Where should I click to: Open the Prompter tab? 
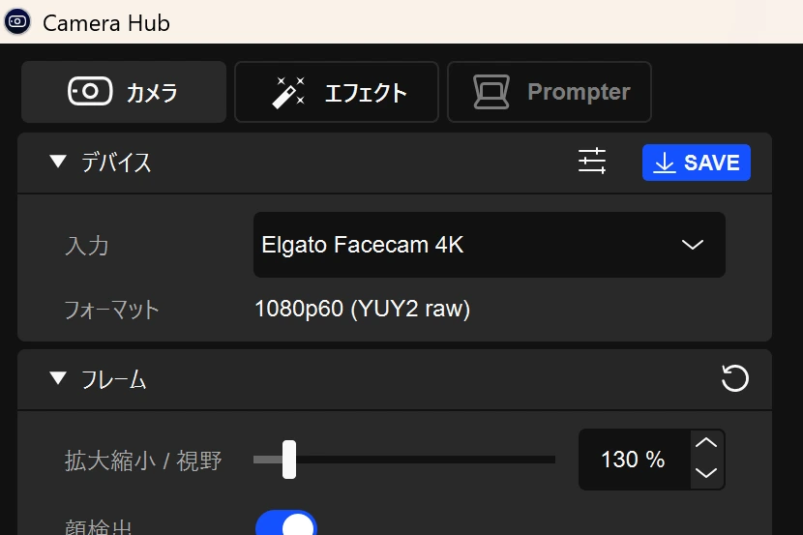[x=550, y=93]
